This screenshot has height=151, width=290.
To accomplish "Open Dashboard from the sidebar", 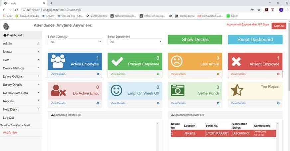I will (x=14, y=35).
